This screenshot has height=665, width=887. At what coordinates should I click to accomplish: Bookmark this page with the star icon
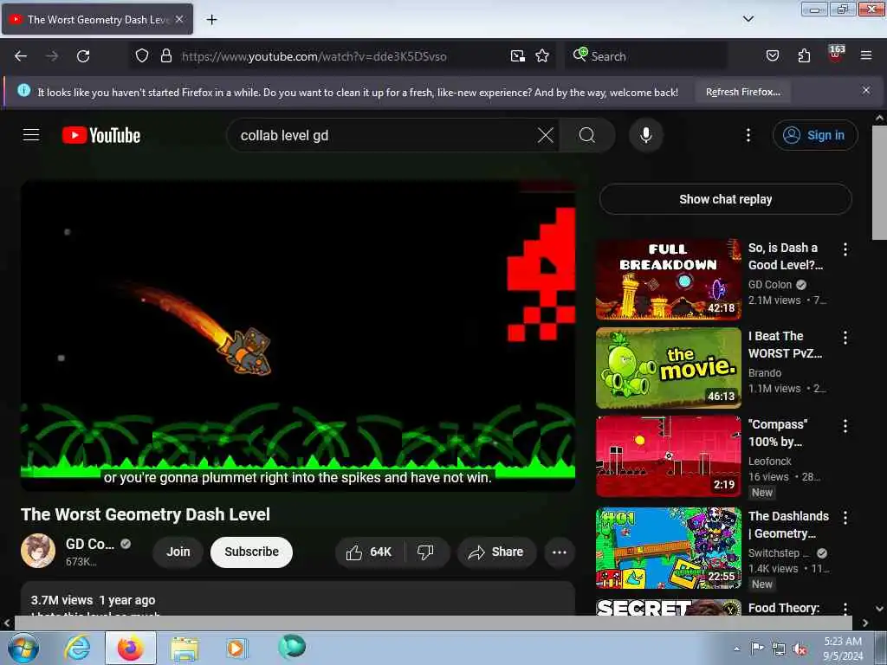(542, 56)
